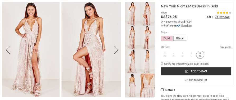
Task: Click the heart icon next to Add to Wishlist
Action: click(x=186, y=80)
